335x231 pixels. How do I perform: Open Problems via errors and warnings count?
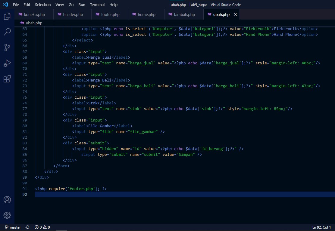(42, 227)
